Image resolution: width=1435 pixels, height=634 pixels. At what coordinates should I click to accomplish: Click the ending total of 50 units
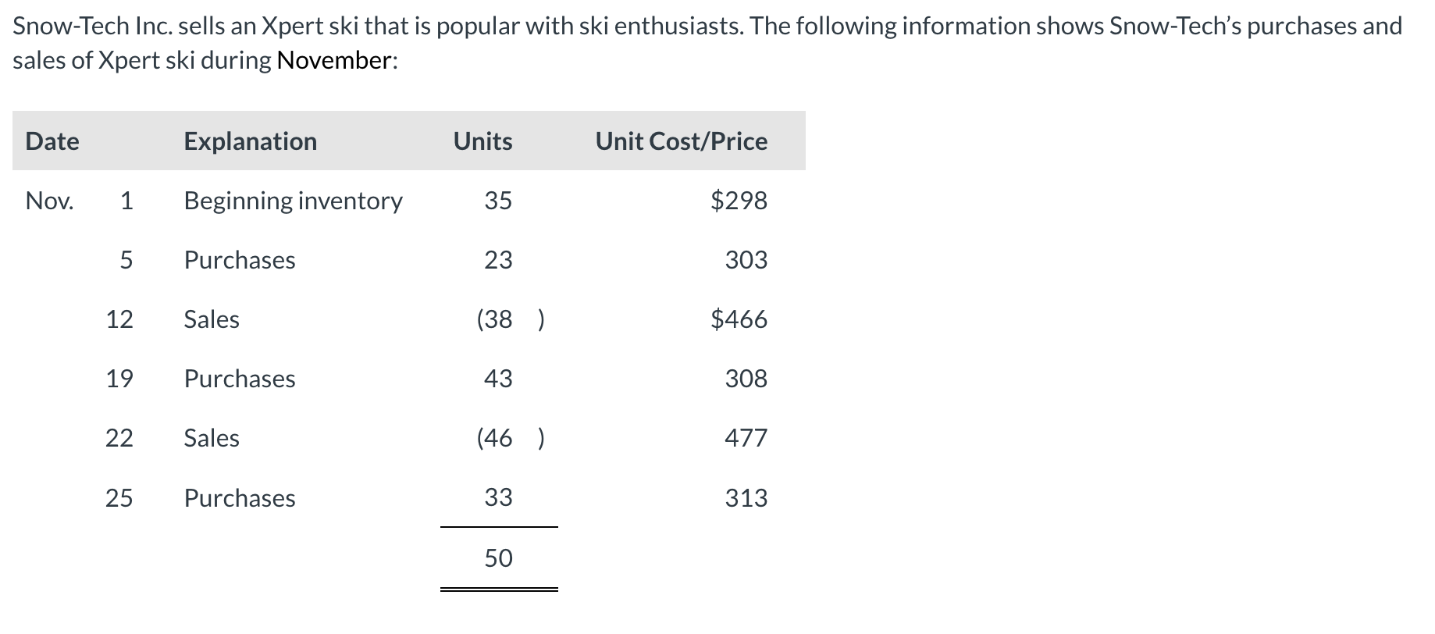[x=498, y=558]
